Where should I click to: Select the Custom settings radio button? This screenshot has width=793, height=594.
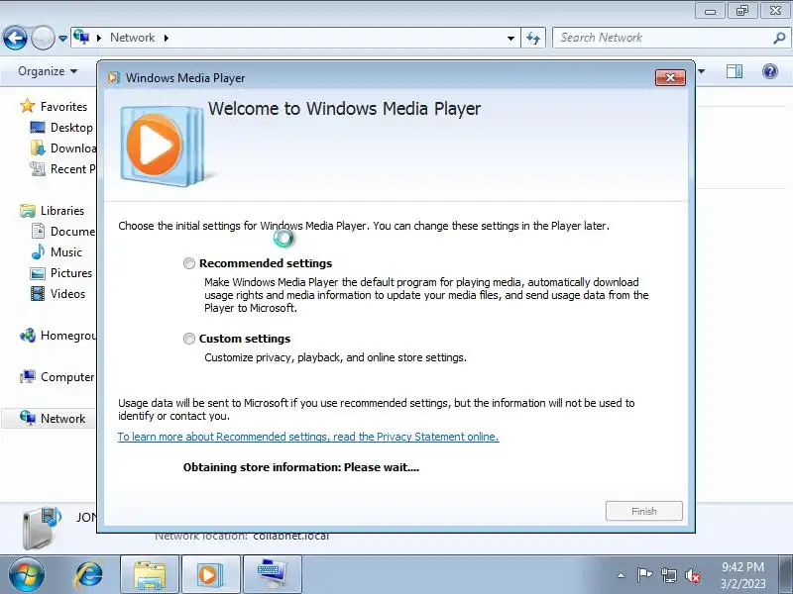tap(189, 339)
